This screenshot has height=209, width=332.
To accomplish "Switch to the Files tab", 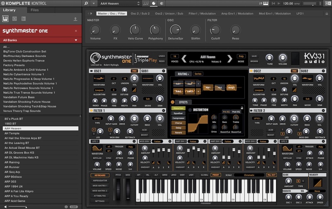I will (x=35, y=9).
